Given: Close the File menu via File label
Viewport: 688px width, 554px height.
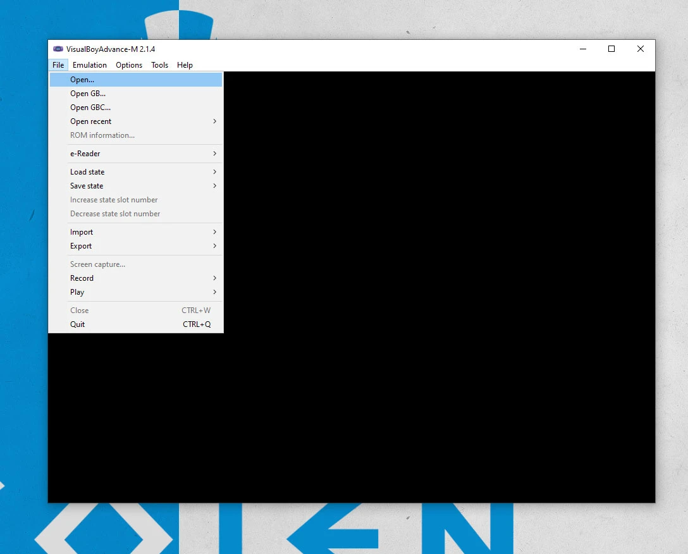Looking at the screenshot, I should click(58, 65).
